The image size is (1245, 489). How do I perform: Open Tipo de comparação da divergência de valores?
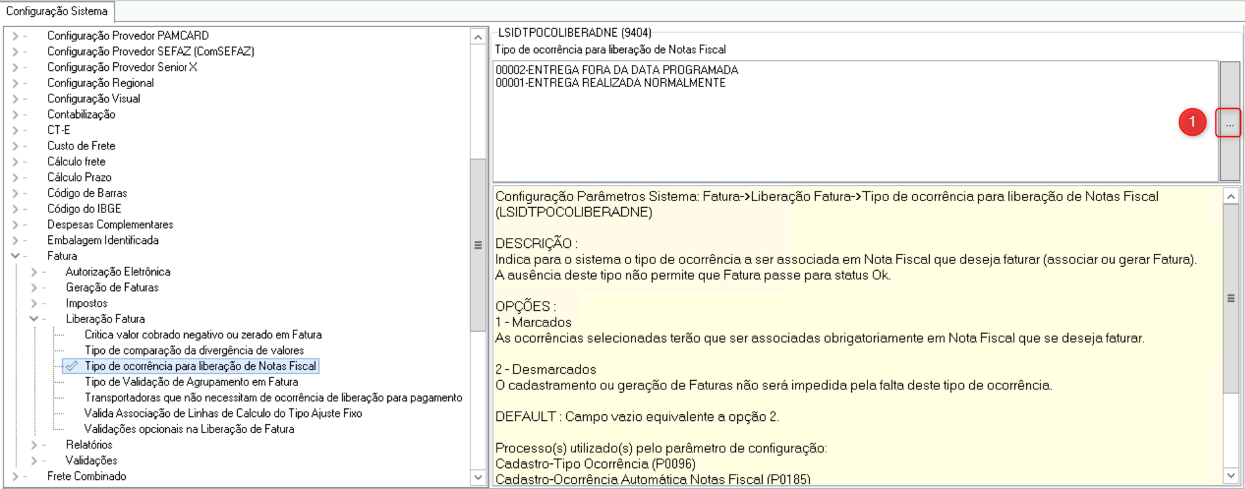pos(195,350)
